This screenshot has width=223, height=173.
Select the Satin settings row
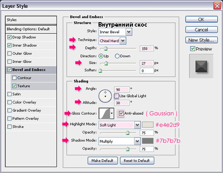31,94
